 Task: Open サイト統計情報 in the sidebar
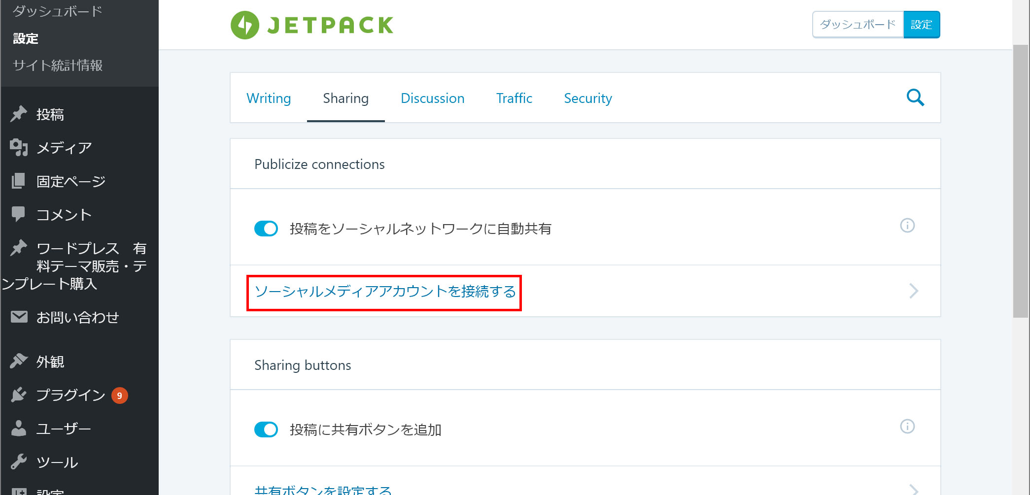point(58,65)
